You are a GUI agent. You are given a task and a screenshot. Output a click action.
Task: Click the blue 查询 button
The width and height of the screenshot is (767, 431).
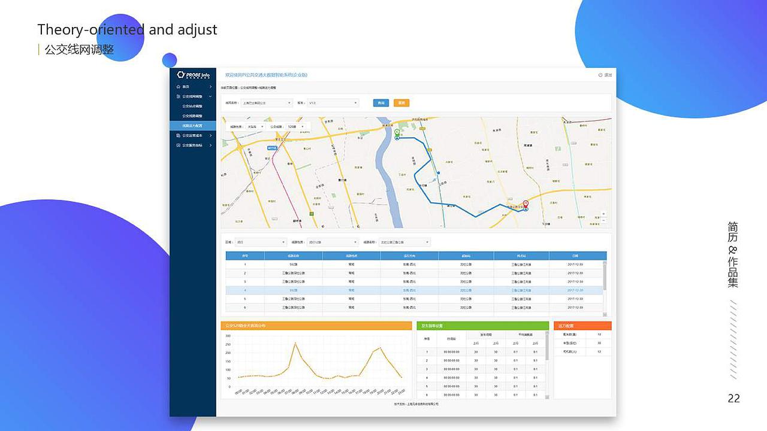pyautogui.click(x=381, y=103)
